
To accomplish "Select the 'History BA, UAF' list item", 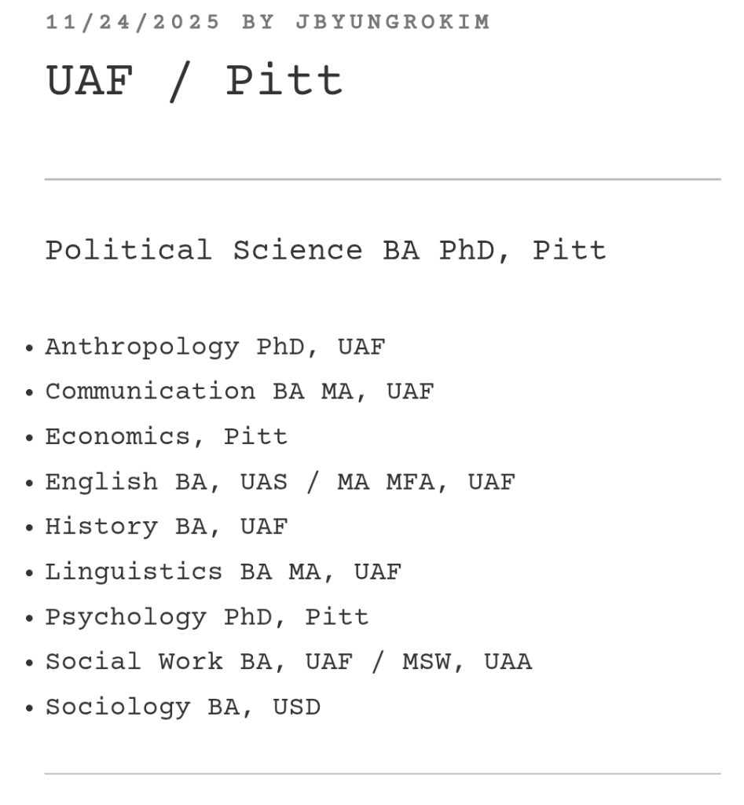I will click(x=167, y=526).
